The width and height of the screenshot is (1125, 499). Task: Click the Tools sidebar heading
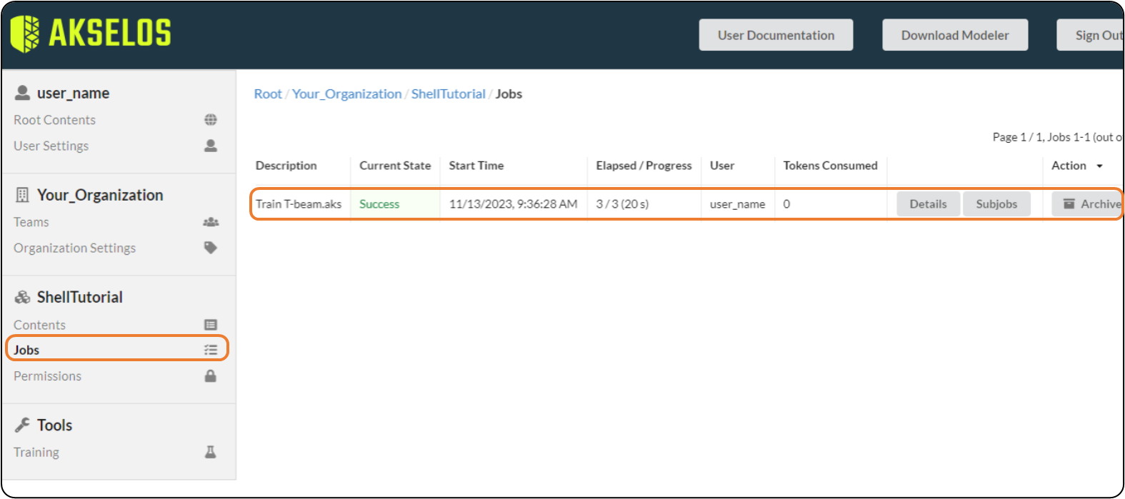[x=54, y=425]
